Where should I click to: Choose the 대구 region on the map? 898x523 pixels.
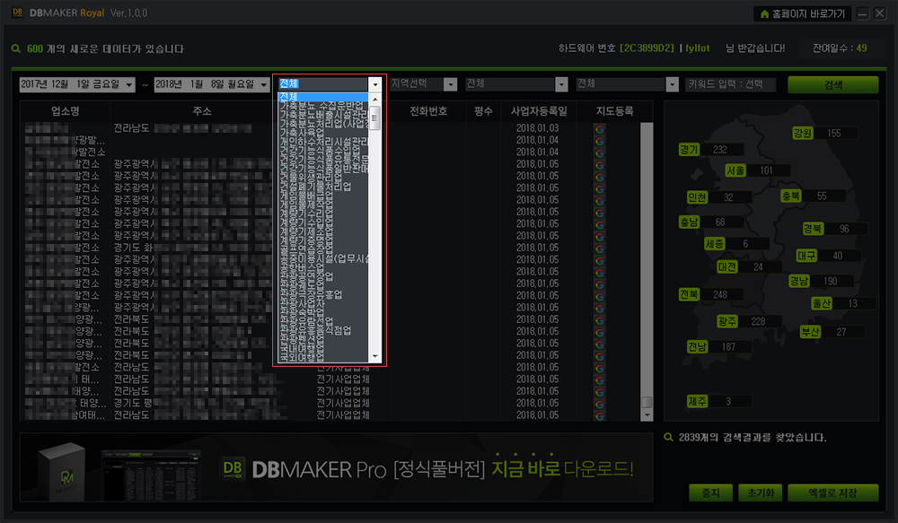(806, 256)
